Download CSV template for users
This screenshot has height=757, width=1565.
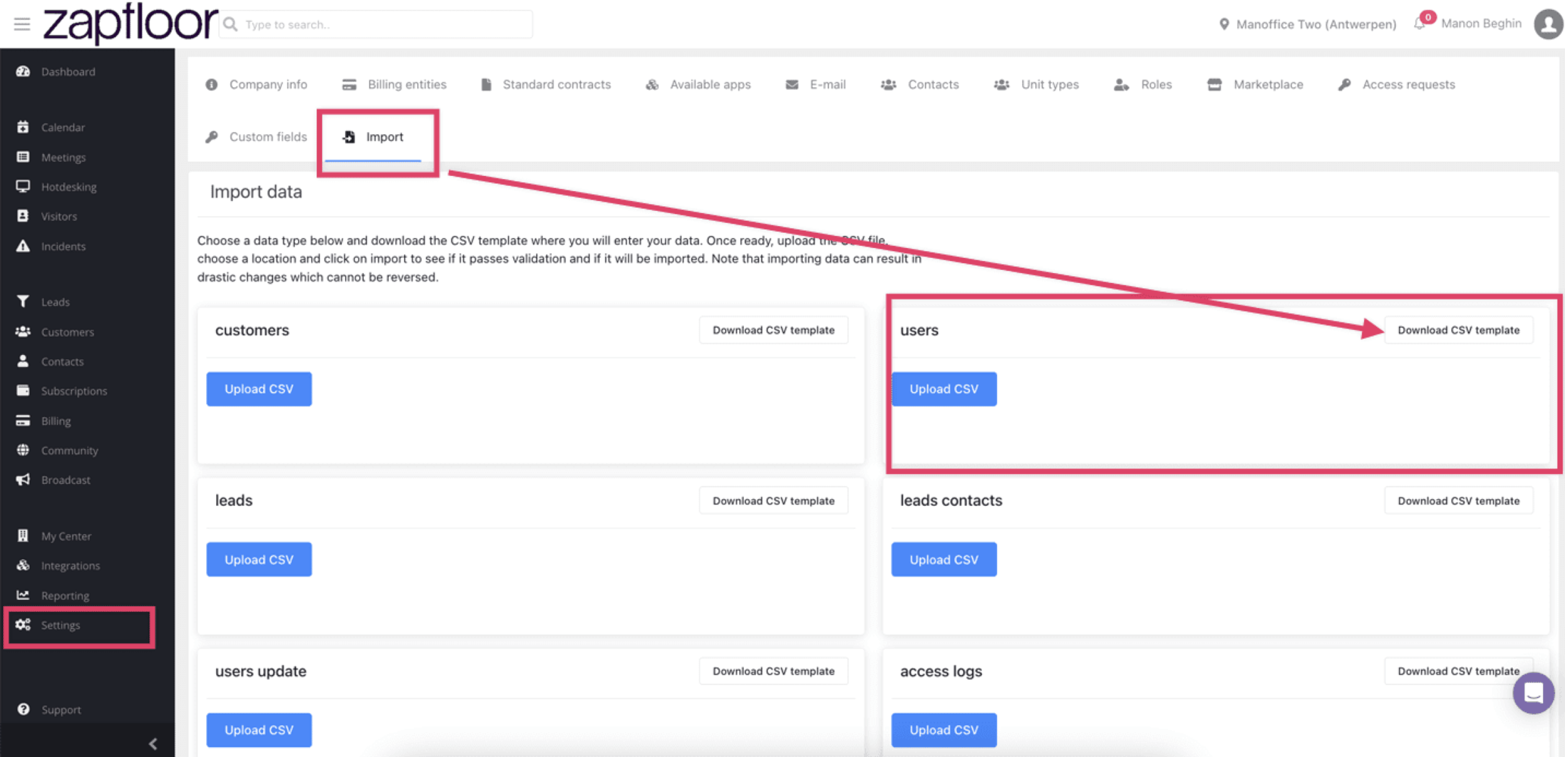(x=1458, y=330)
